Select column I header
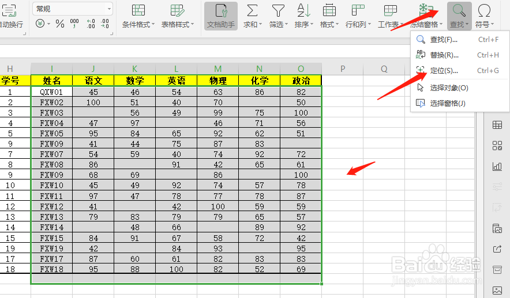This screenshot has height=298, width=510. pyautogui.click(x=52, y=68)
